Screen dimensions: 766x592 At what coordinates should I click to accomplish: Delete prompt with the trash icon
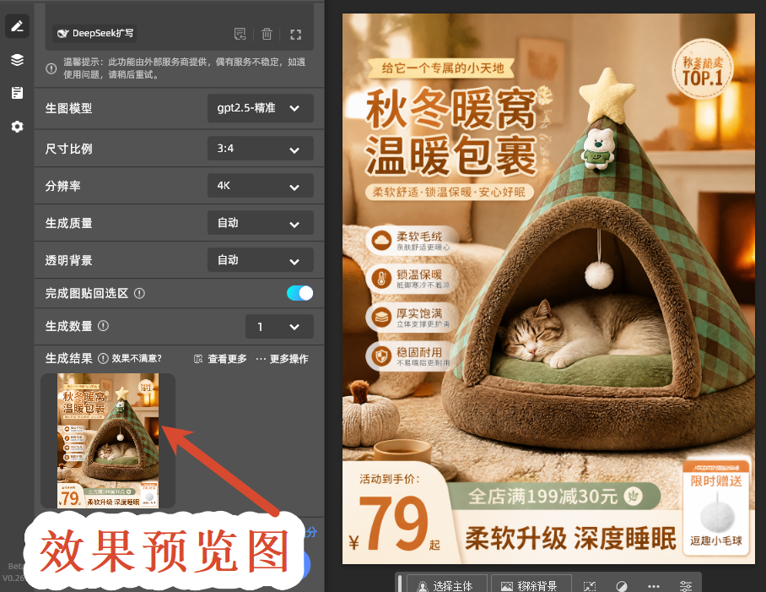pos(267,34)
